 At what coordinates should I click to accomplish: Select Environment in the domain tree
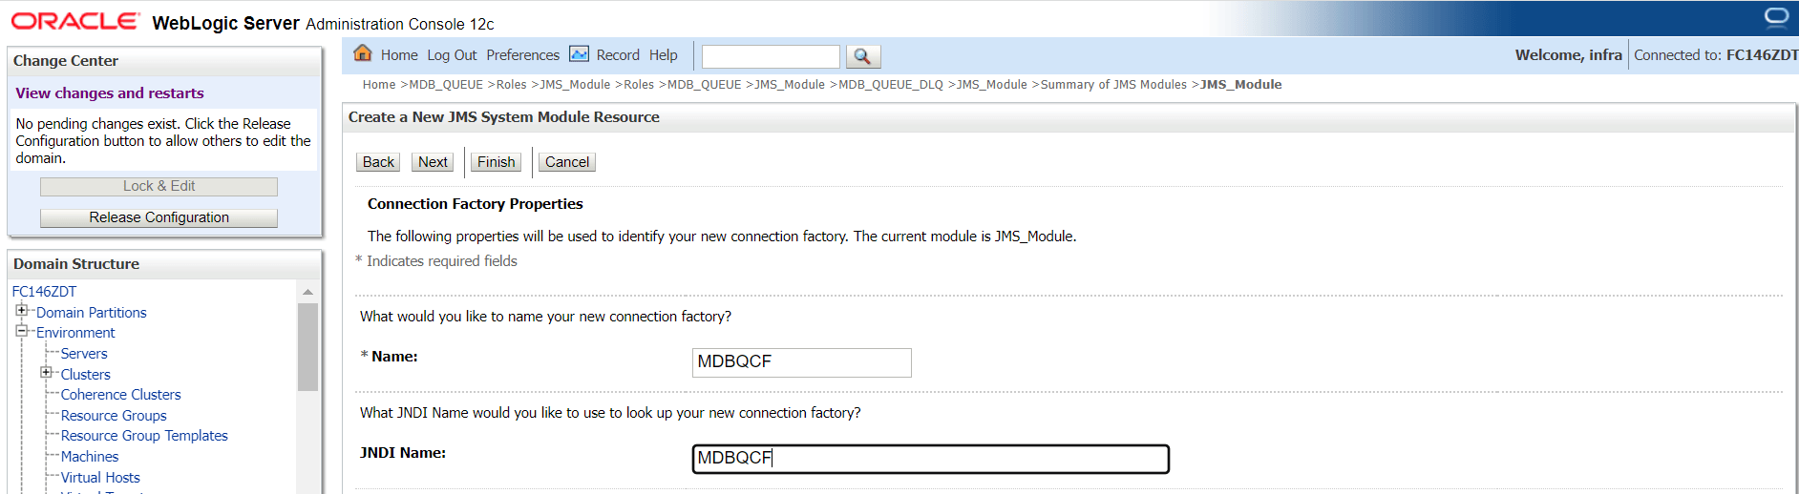(75, 333)
